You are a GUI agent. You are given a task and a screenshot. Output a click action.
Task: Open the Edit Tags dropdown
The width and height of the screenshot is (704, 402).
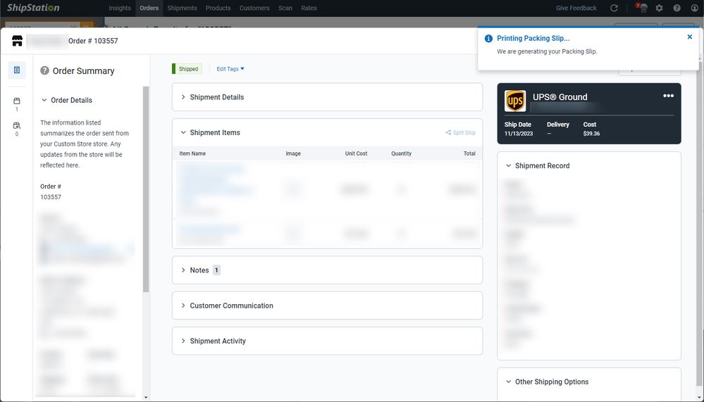(x=230, y=69)
